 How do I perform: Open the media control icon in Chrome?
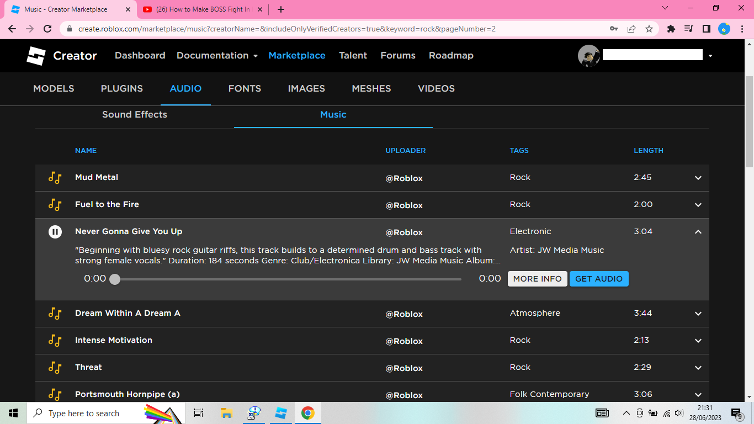688,29
